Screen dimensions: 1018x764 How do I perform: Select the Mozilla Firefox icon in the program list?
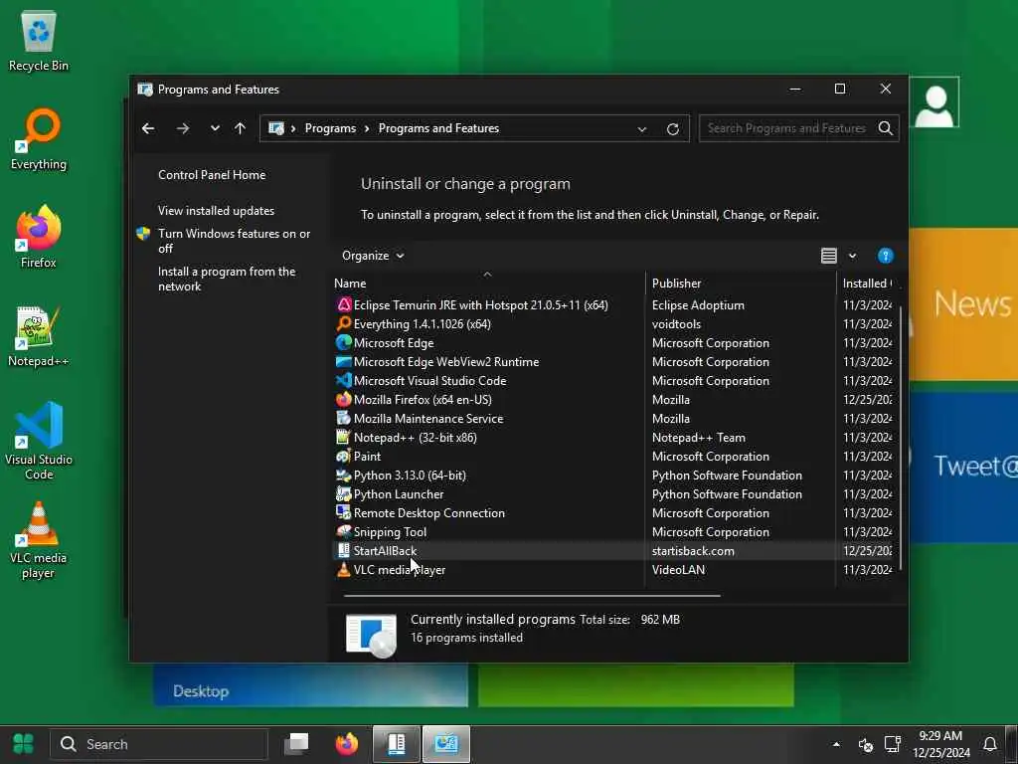(x=343, y=399)
